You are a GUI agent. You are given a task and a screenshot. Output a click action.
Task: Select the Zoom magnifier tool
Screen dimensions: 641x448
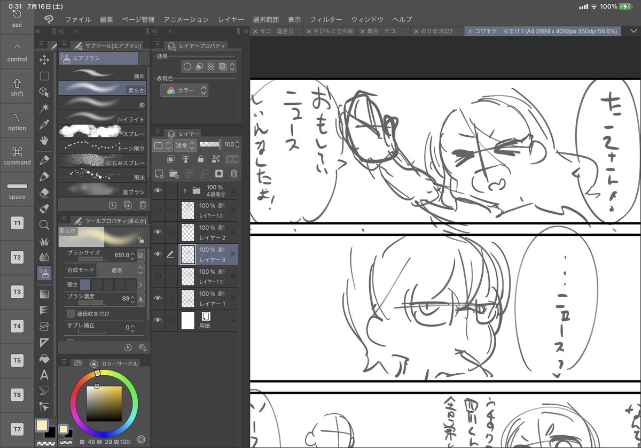coord(44,225)
